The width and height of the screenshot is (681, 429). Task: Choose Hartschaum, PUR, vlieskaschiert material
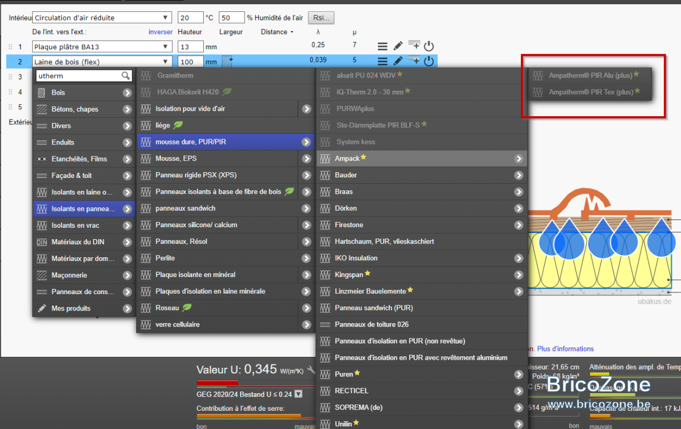coord(422,241)
